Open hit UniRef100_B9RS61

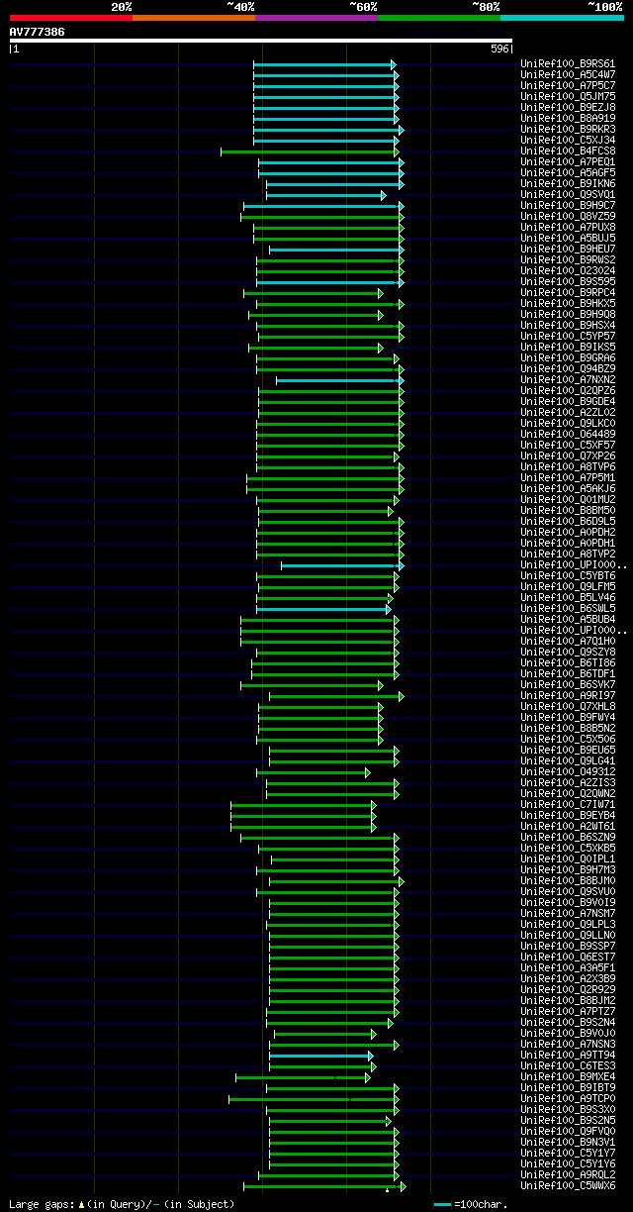[x=568, y=63]
